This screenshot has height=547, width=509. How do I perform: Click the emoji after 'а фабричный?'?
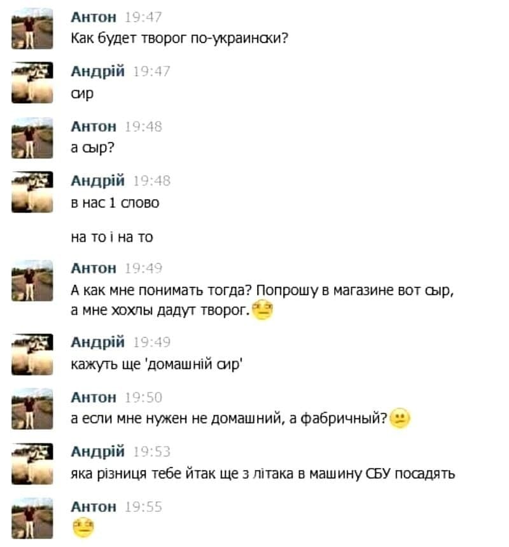tap(400, 418)
